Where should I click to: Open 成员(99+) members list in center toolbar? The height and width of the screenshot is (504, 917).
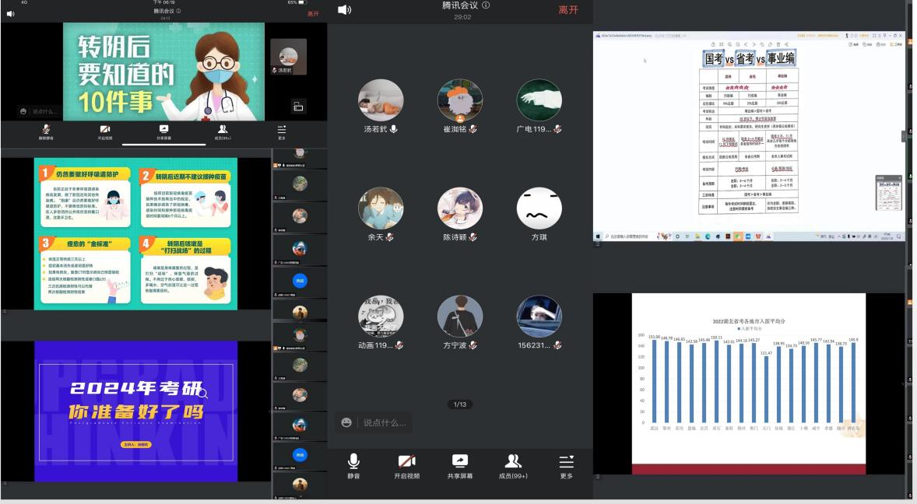[513, 461]
